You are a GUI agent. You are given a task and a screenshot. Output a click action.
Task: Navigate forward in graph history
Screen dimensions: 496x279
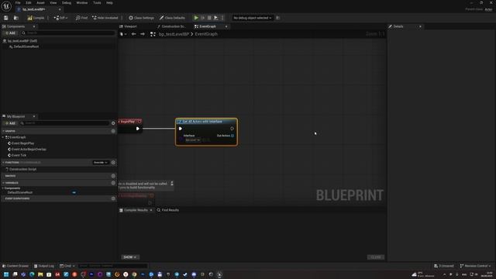pyautogui.click(x=143, y=34)
